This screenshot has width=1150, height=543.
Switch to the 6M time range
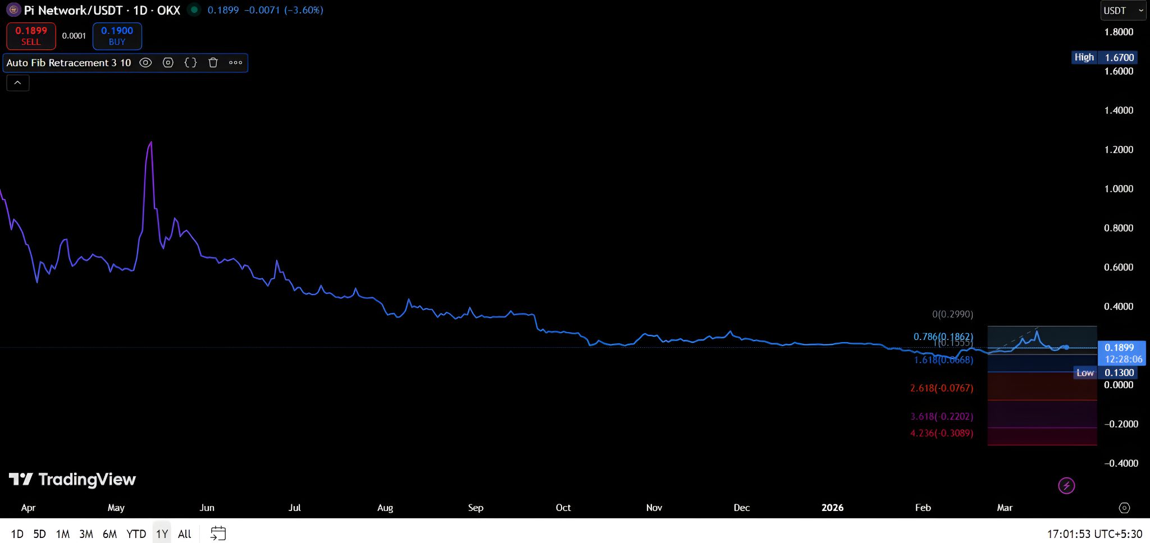click(x=110, y=534)
